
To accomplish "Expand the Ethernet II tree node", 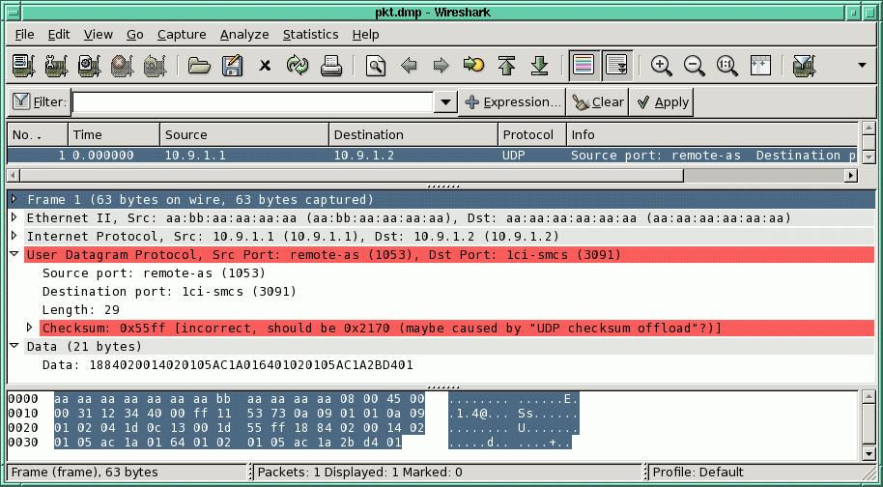I will point(14,217).
